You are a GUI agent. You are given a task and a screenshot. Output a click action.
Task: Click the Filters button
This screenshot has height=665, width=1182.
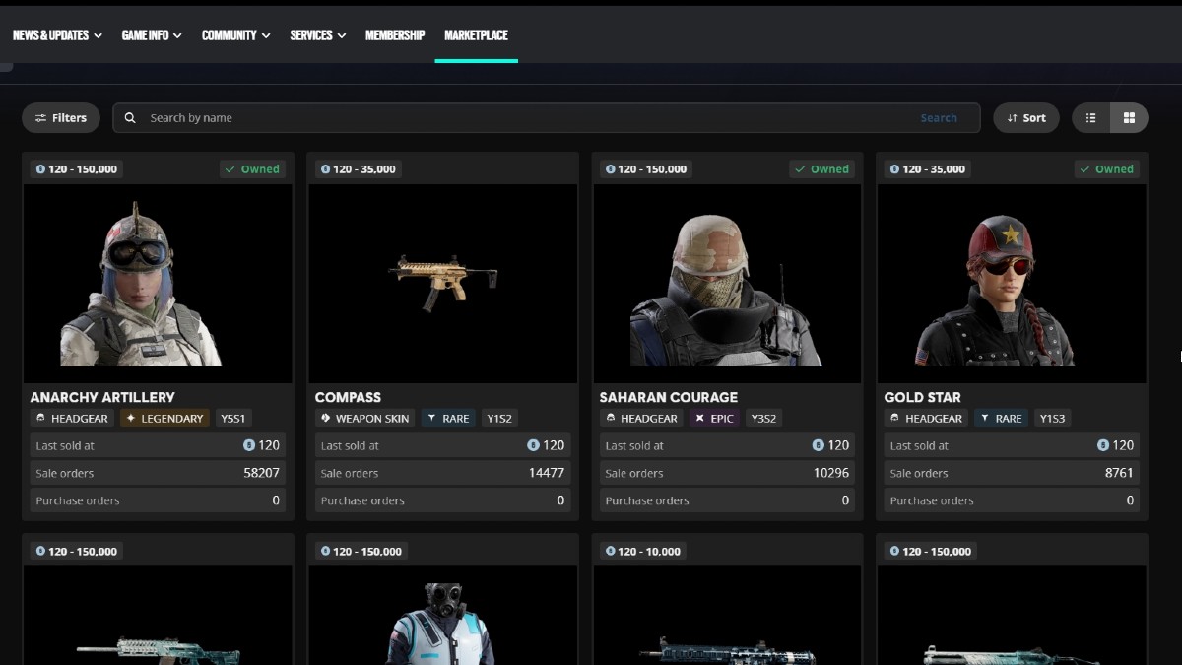point(61,117)
